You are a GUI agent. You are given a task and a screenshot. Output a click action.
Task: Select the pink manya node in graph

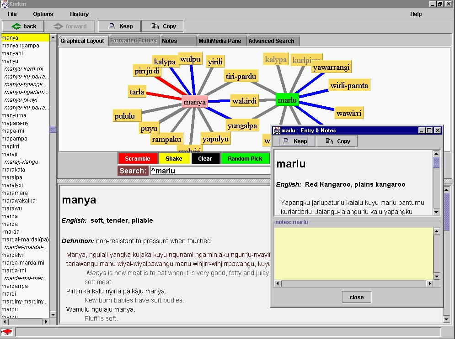pyautogui.click(x=194, y=102)
